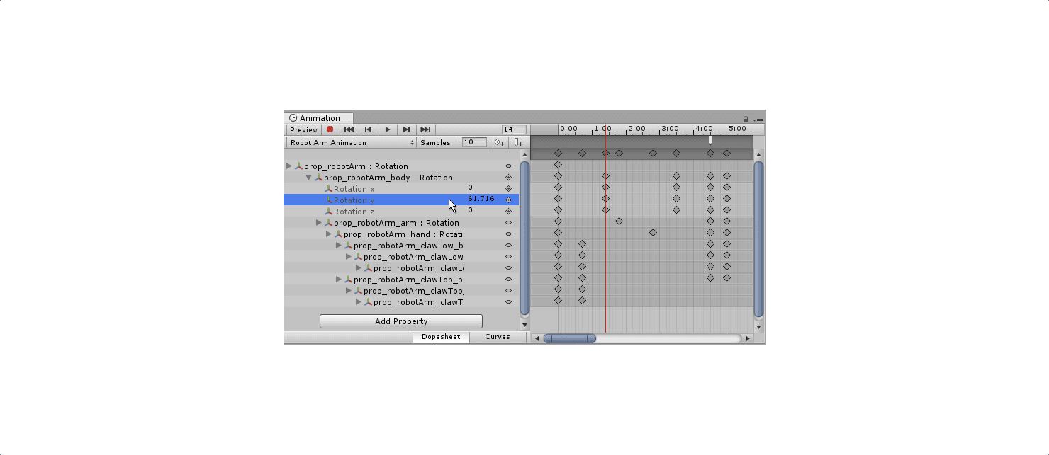Collapse the prop_robotArm_body Rotation property
1049x455 pixels.
click(x=308, y=178)
